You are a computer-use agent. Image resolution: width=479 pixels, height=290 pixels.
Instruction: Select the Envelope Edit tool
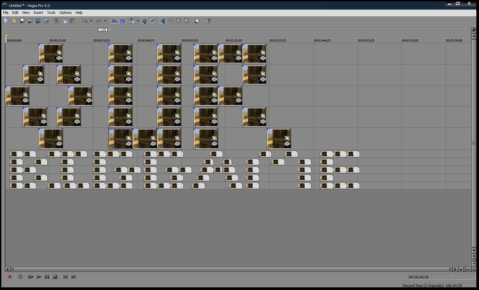171,21
